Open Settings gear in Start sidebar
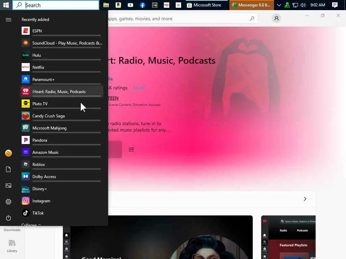Viewport: 346px width, 259px height. (x=8, y=202)
